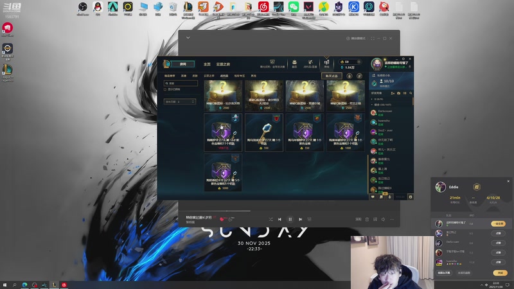Click the gifting icon beside buy points
Screen dimensions: 514x289
pos(350,76)
